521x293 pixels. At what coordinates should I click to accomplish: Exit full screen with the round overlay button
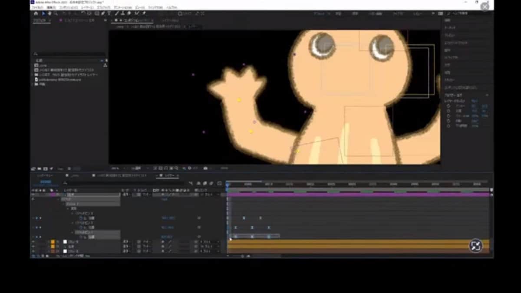[x=476, y=246]
